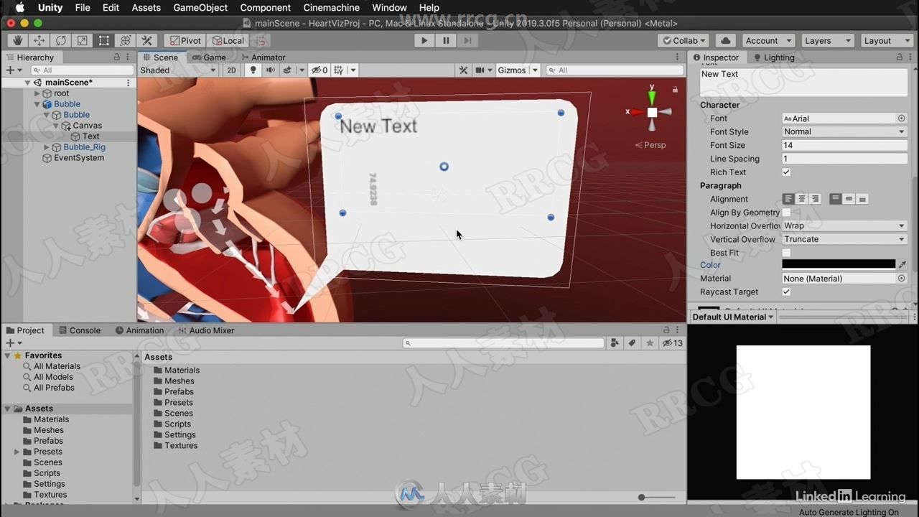
Task: Select the Hand tool
Action: pos(17,41)
